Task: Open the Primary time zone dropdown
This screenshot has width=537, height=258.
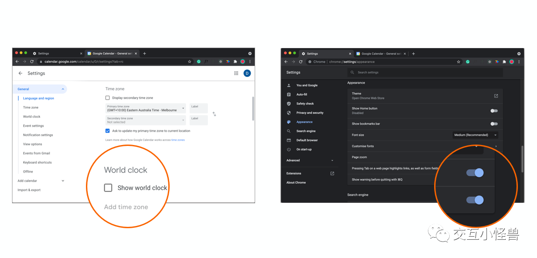Action: coord(146,108)
